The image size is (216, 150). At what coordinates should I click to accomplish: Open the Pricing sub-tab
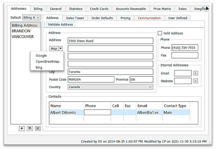coord(125,18)
